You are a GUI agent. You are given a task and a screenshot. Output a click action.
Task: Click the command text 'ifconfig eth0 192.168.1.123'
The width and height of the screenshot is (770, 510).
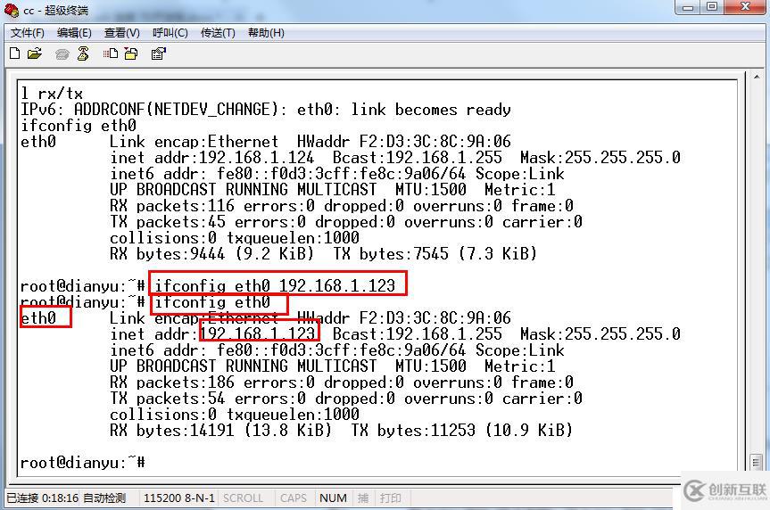(x=275, y=285)
